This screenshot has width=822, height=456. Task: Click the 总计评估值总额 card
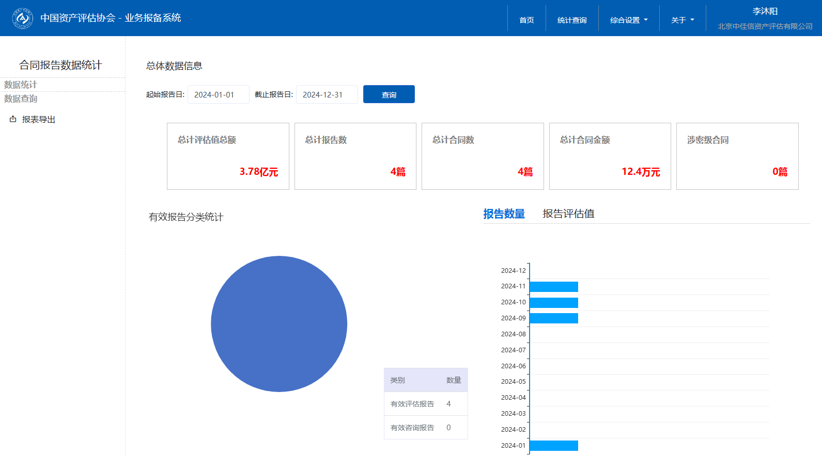tap(228, 156)
